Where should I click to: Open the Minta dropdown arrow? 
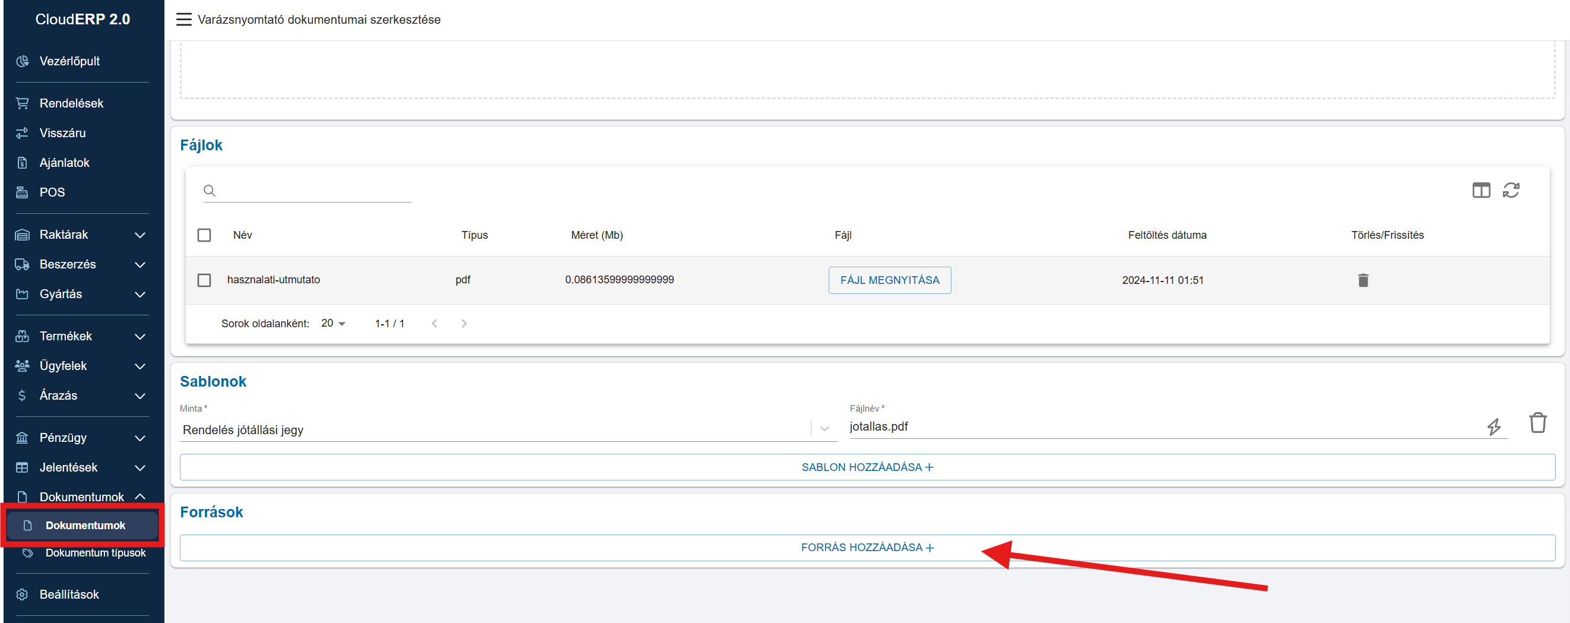point(824,429)
